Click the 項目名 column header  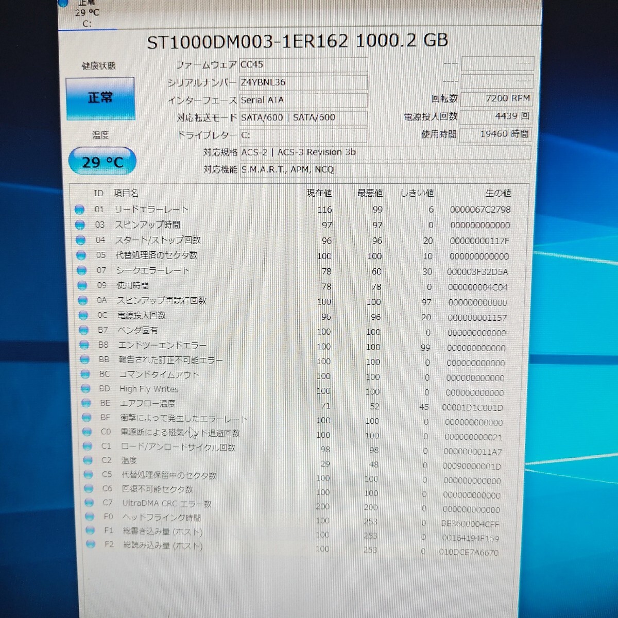point(126,193)
